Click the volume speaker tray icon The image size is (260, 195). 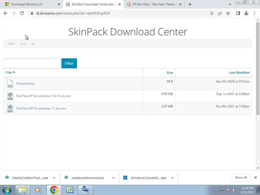point(234,190)
